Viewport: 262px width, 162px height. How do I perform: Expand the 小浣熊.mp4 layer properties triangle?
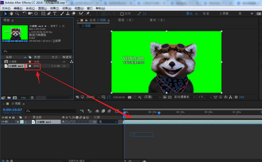[x=18, y=122]
